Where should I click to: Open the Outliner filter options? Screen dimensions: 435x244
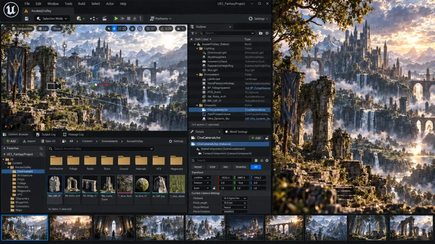pos(193,33)
